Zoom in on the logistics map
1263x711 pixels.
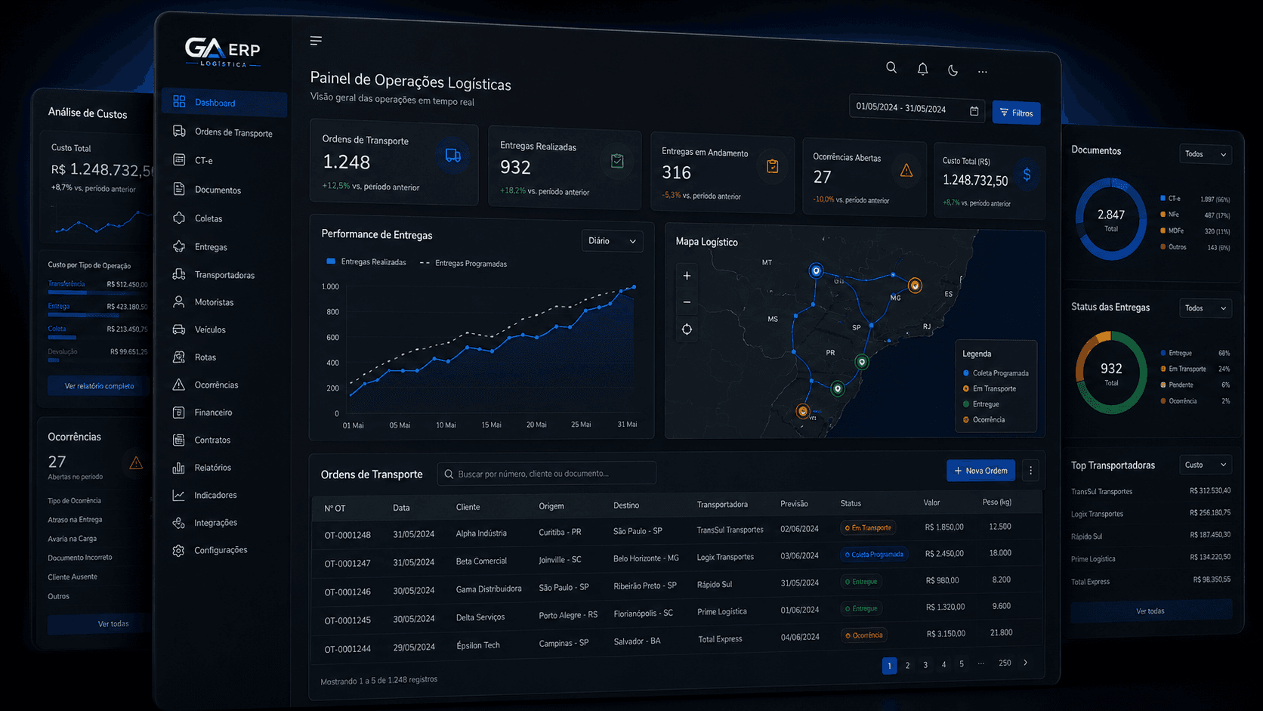coord(687,276)
